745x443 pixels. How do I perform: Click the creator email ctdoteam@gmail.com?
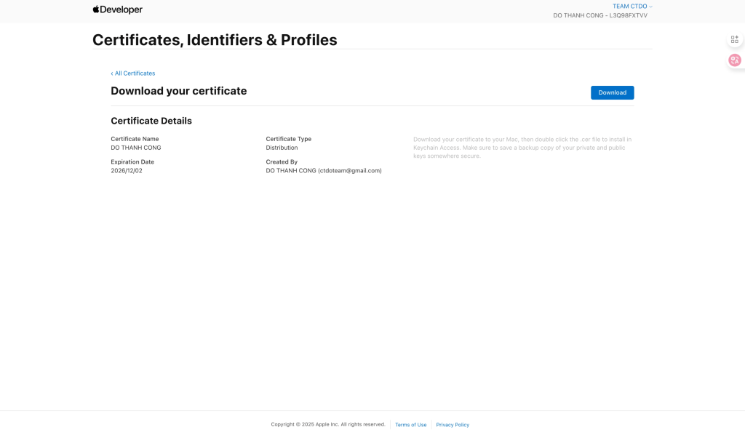(350, 171)
